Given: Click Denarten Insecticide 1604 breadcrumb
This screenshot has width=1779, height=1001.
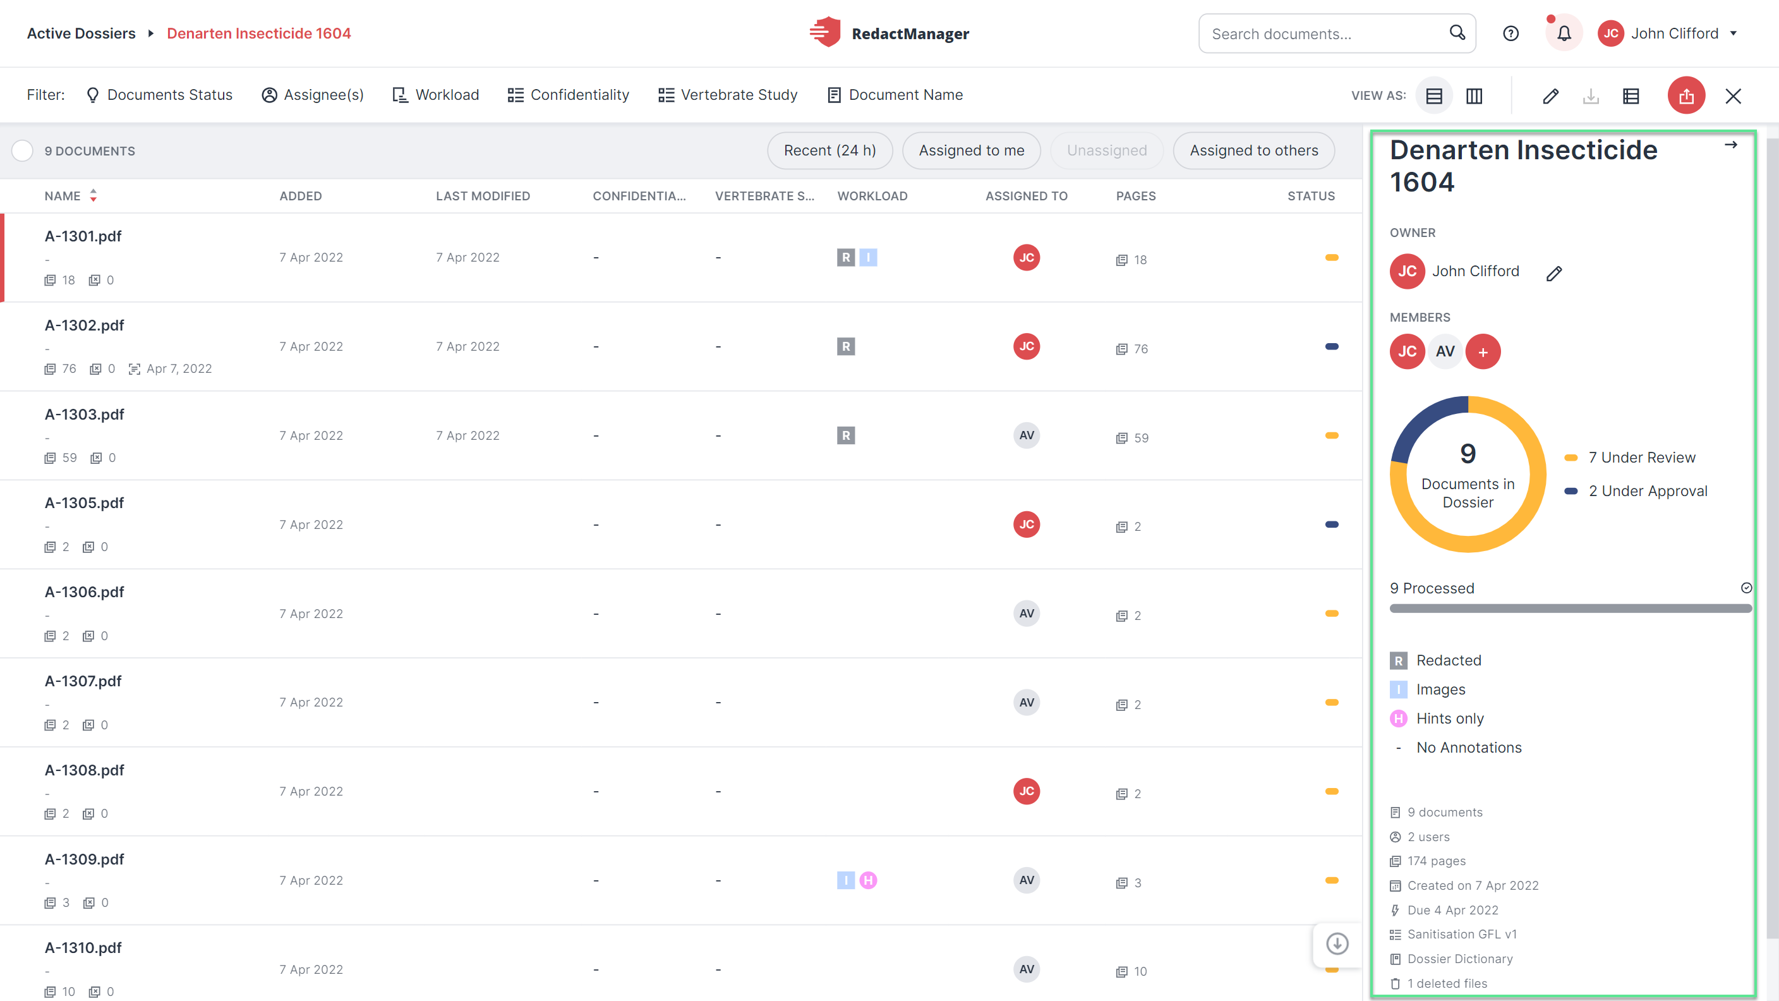Looking at the screenshot, I should [x=259, y=33].
